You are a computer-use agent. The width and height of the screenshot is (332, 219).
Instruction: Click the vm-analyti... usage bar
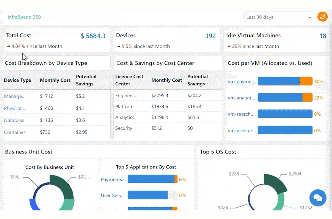tap(285, 98)
